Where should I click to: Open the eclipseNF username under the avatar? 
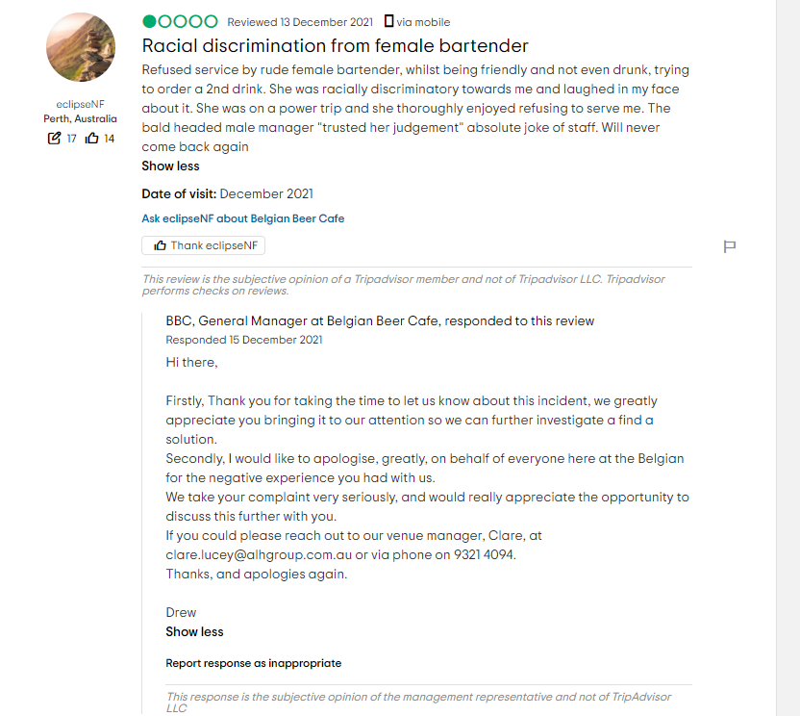click(81, 105)
